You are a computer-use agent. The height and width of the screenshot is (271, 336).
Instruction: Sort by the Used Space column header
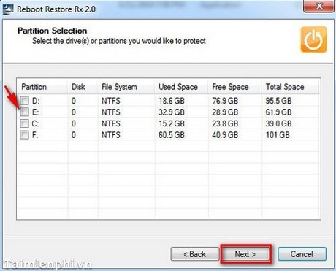(x=181, y=87)
